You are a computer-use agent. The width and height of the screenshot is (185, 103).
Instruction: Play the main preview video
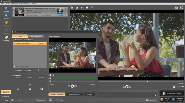coord(127,87)
